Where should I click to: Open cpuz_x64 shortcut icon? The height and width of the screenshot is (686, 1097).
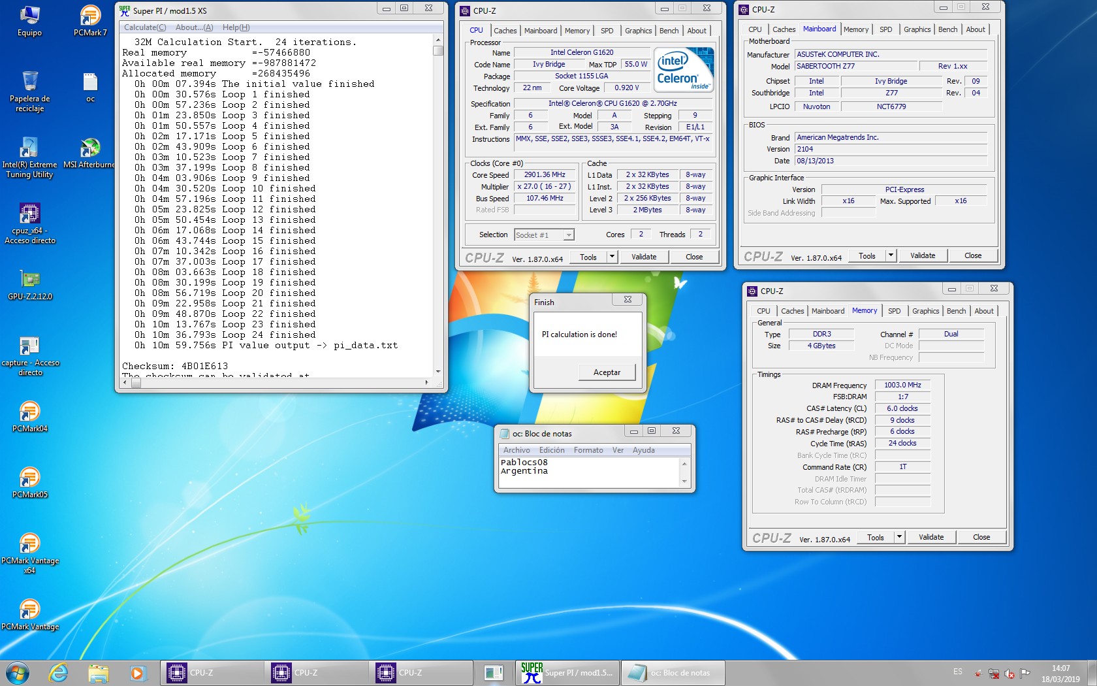click(x=29, y=223)
